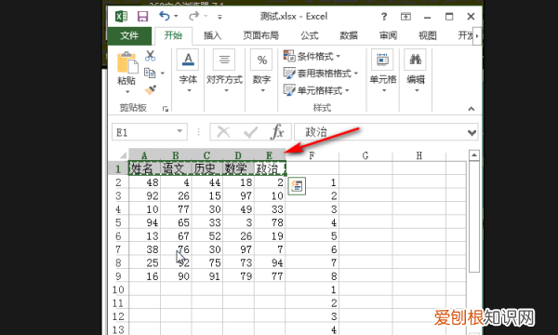This screenshot has height=335, width=558.
Task: Open the 字体 (Font) group
Action: pyautogui.click(x=188, y=72)
